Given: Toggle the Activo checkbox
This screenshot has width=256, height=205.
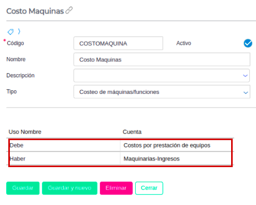Looking at the screenshot, I should coord(248,43).
